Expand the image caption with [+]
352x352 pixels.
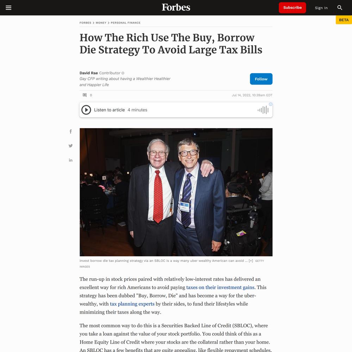[x=251, y=261]
